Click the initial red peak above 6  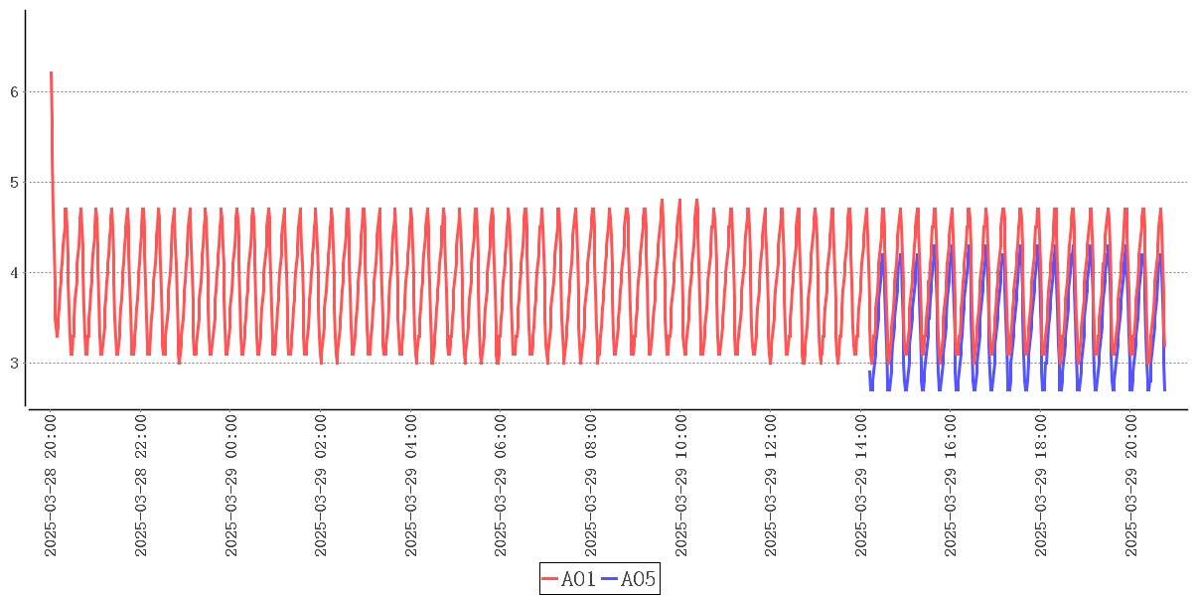click(51, 74)
